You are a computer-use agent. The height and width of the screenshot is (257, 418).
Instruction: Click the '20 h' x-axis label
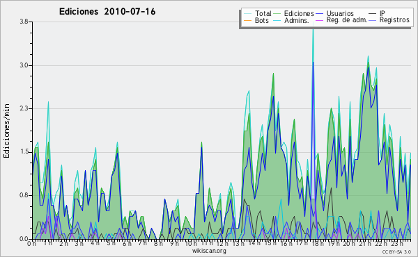[x=349, y=243]
